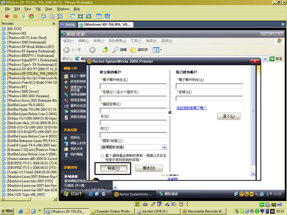The width and height of the screenshot is (287, 215).
Task: Click the 我的電腦 My Computer sidebar icon
Action: 66,155
